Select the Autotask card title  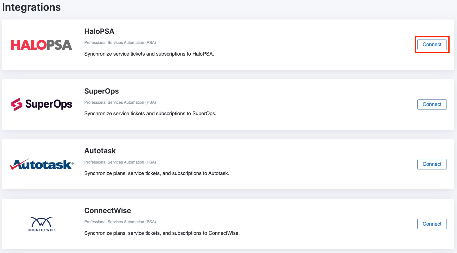coord(100,151)
